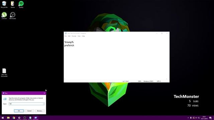Screen dimensions: 214x120
Task: Open the taskbar clock and date
Action: (204, 118)
